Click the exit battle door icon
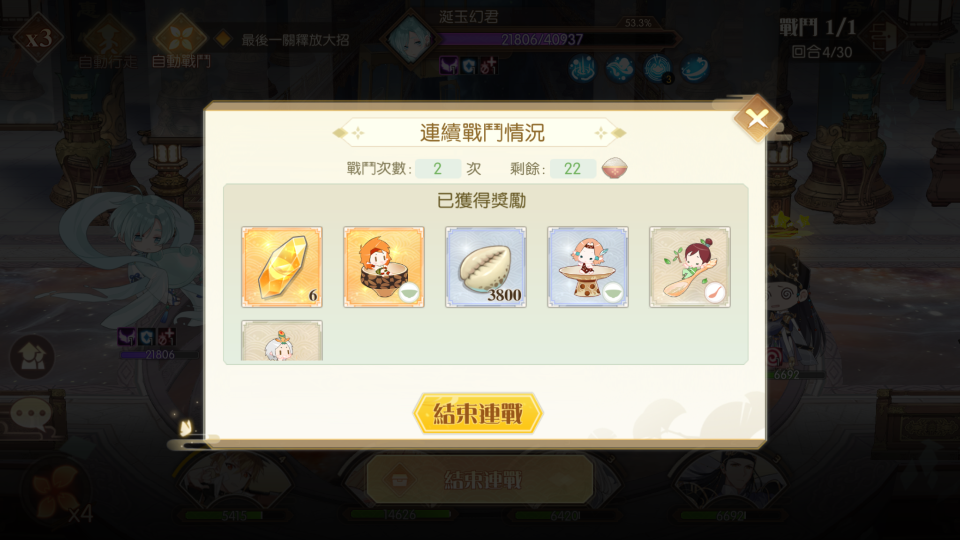The height and width of the screenshot is (540, 960). coord(885,36)
